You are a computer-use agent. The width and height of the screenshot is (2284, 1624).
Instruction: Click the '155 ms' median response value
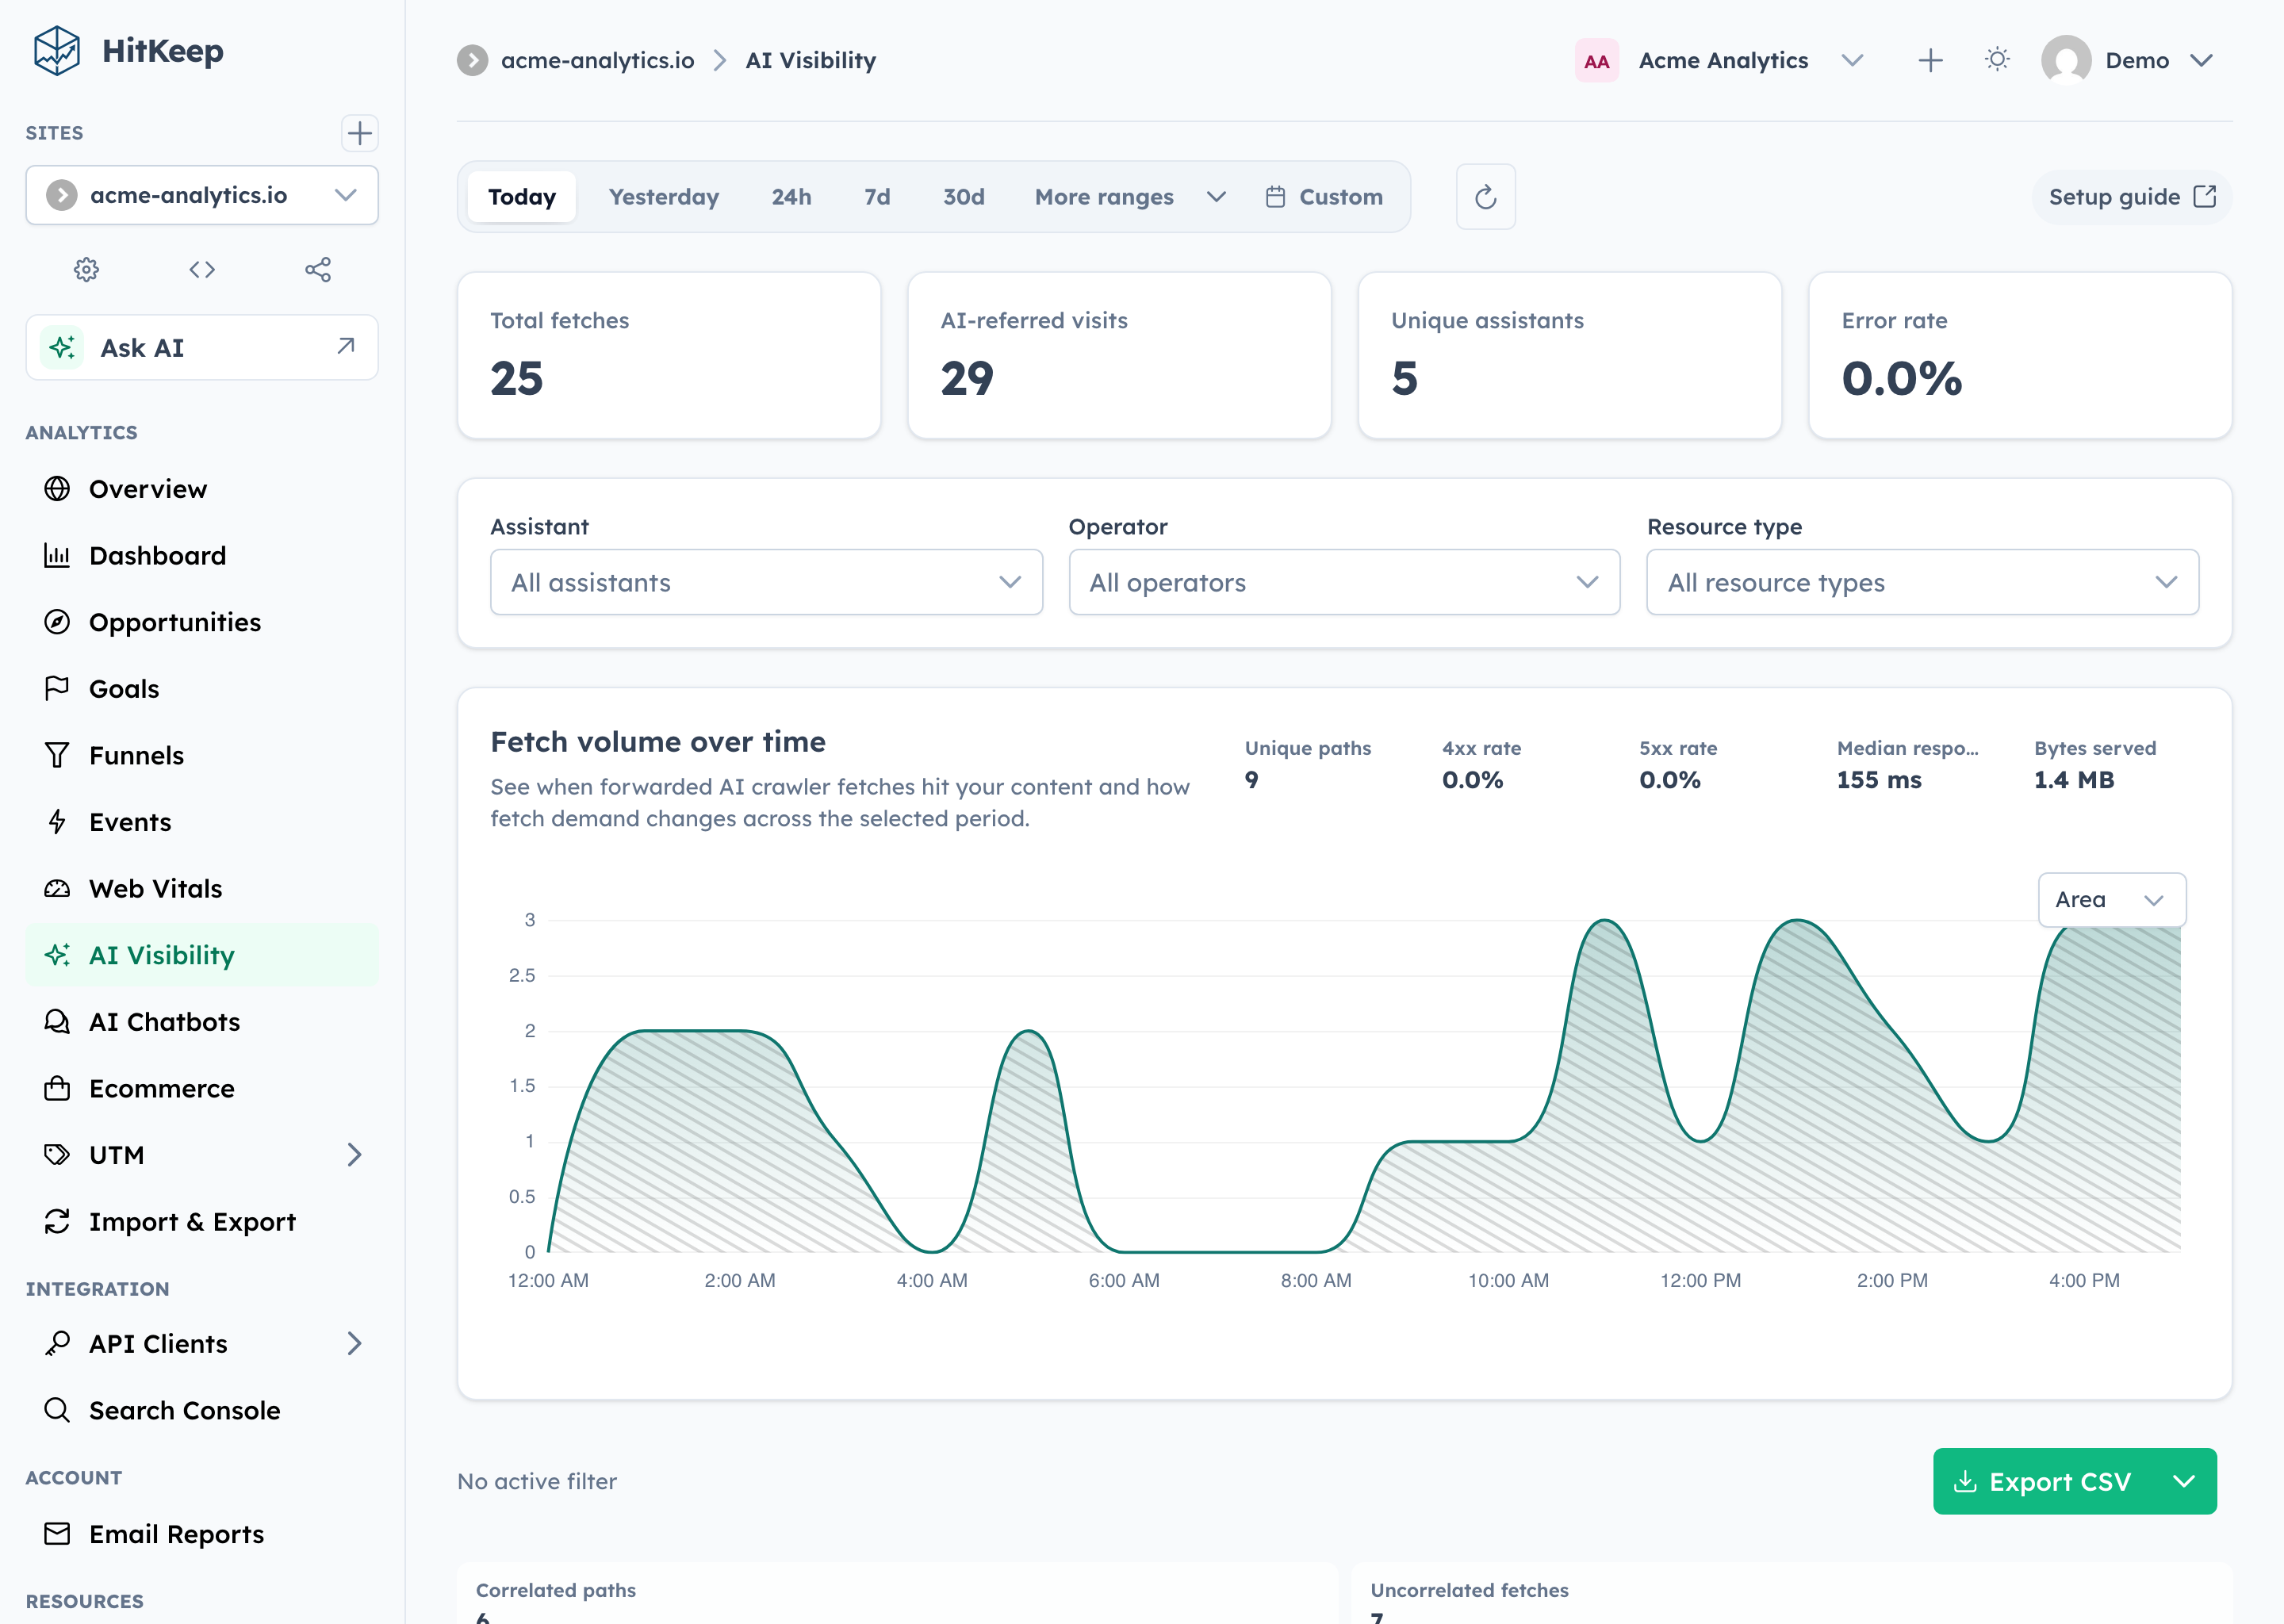1878,780
